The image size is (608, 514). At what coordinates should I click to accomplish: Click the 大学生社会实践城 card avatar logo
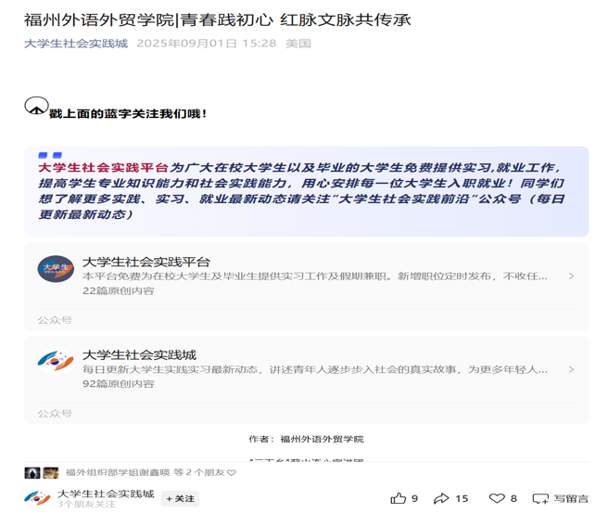pyautogui.click(x=56, y=362)
